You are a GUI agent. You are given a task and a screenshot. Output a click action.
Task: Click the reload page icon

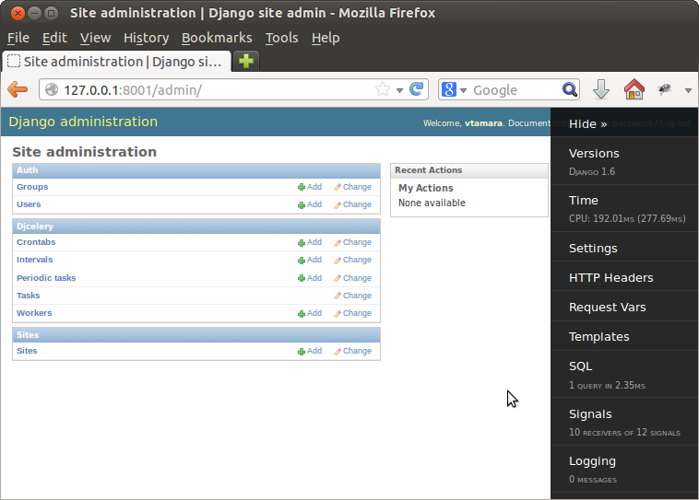pos(417,89)
